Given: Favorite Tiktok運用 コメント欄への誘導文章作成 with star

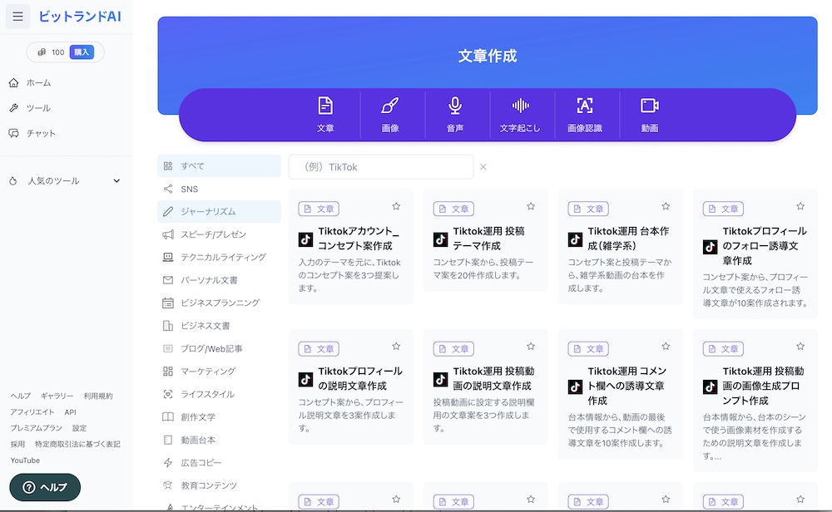Looking at the screenshot, I should [x=666, y=346].
